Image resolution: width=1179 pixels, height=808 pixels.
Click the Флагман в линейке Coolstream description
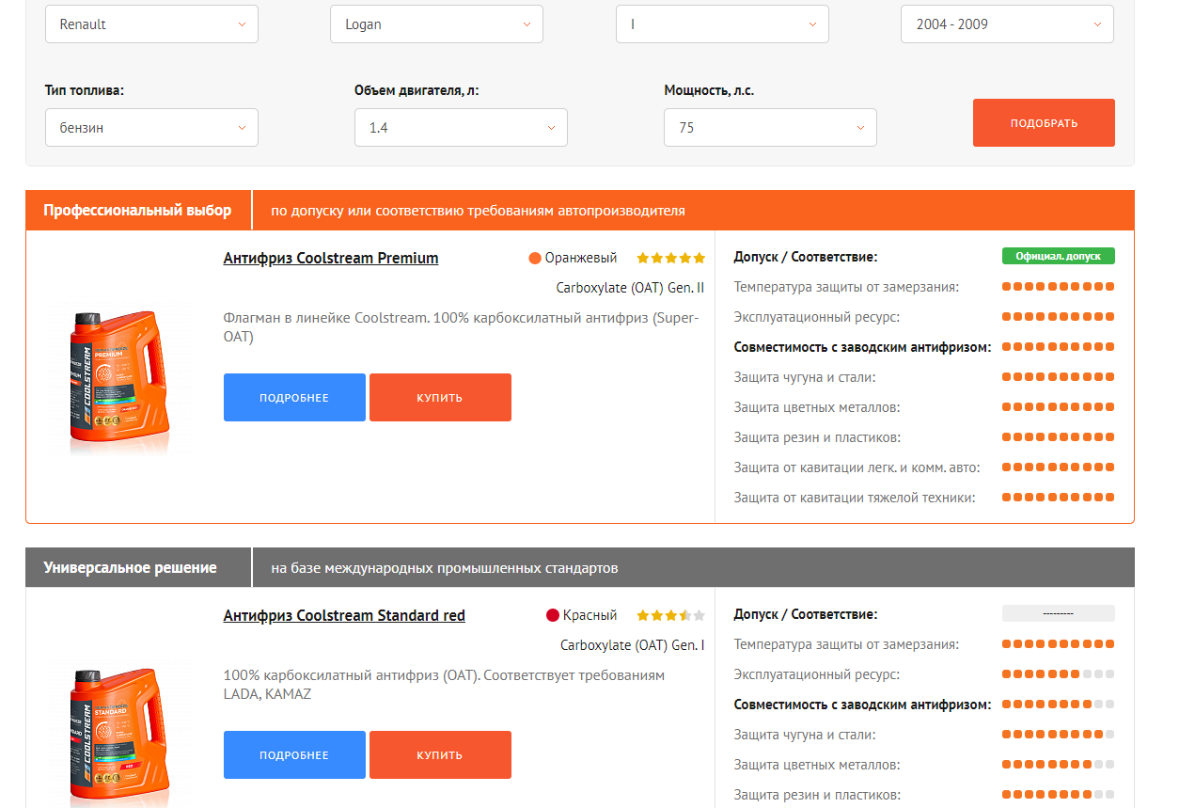[x=462, y=326]
